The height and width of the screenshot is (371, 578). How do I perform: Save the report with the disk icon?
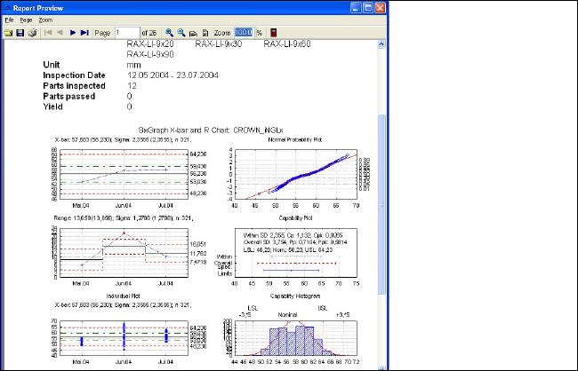pyautogui.click(x=20, y=32)
